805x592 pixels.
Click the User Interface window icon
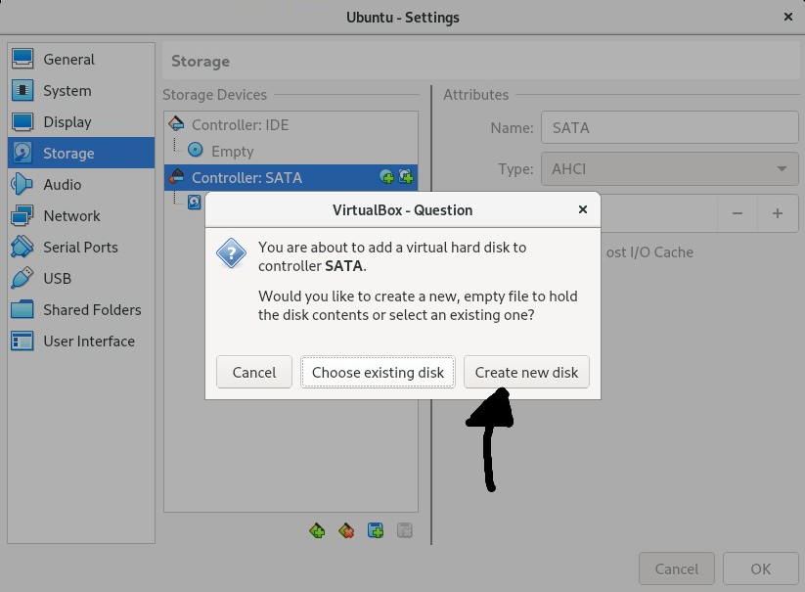(22, 341)
